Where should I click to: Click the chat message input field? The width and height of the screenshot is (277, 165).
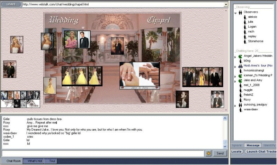pos(103,153)
